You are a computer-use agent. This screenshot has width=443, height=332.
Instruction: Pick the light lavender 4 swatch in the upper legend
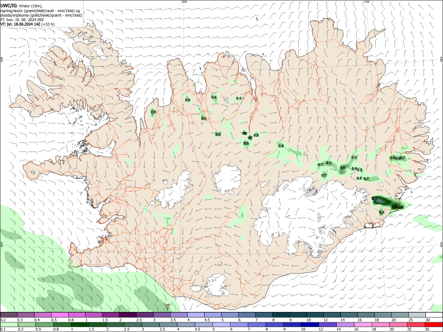click(x=196, y=315)
